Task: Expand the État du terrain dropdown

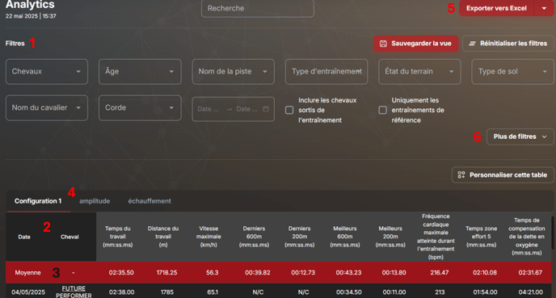Action: pyautogui.click(x=420, y=72)
